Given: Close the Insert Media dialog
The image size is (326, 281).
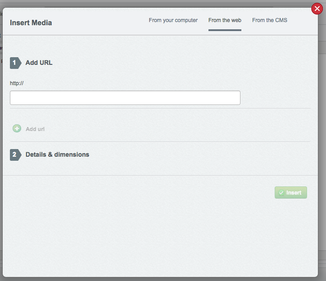Looking at the screenshot, I should click(317, 9).
